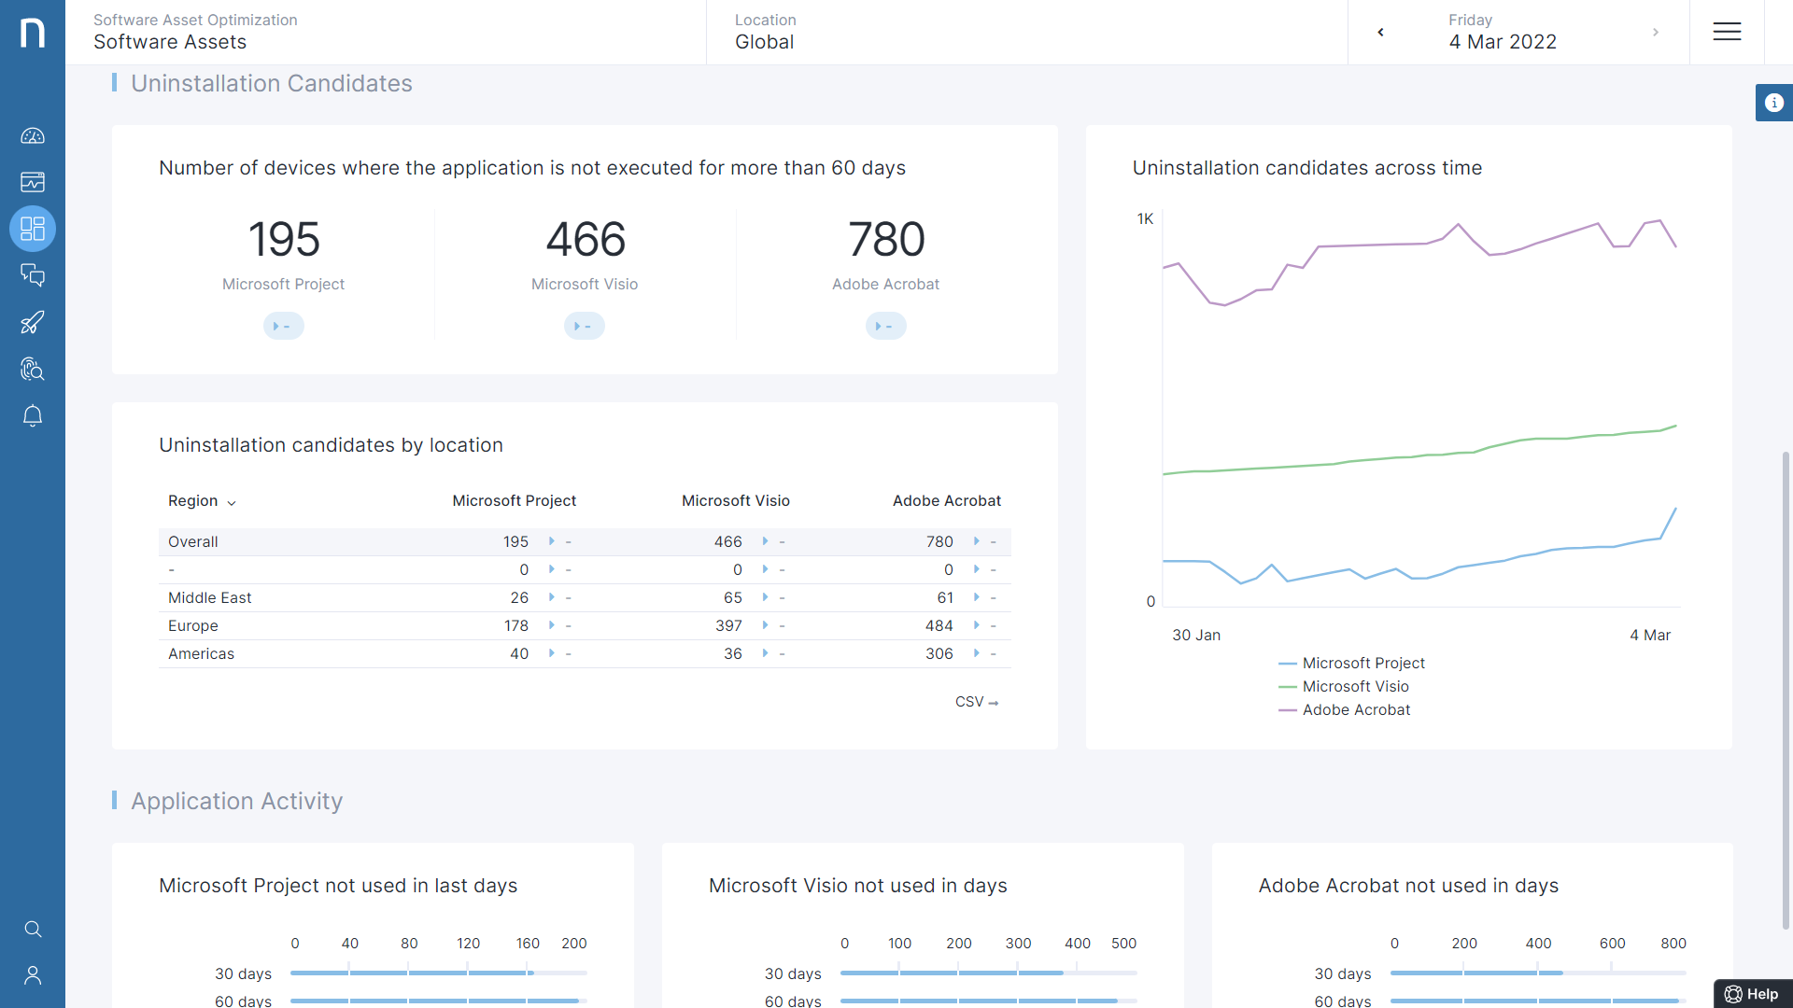Open the user account icon

[x=33, y=975]
